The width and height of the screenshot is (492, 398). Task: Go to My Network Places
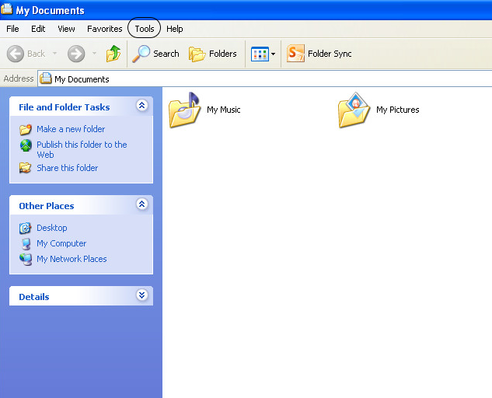(x=72, y=259)
